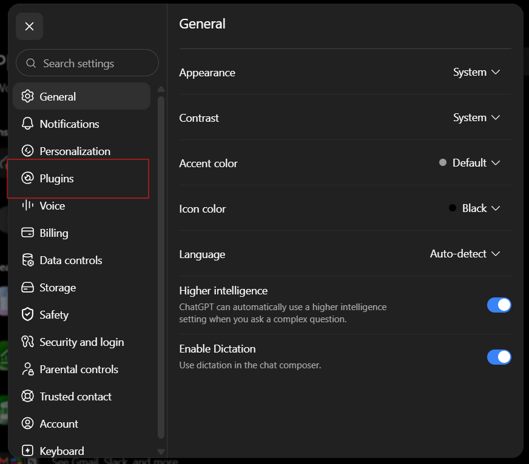529x464 pixels.
Task: Open the Notifications settings section
Action: (x=82, y=124)
